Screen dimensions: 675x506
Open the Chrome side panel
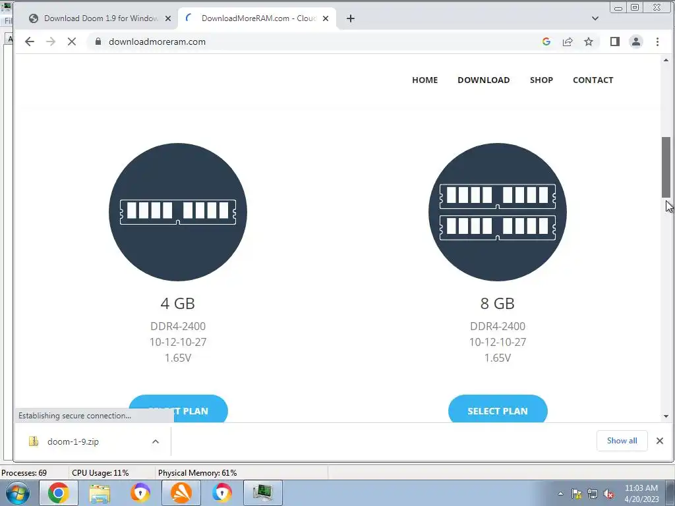tap(615, 42)
